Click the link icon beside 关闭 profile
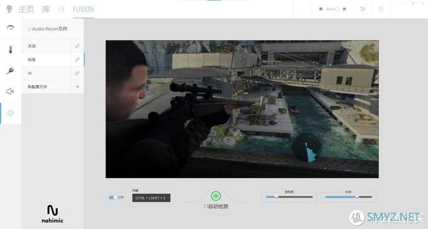The height and width of the screenshot is (229, 428). 77,46
